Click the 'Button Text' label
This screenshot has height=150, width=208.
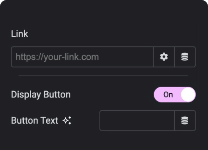tap(35, 120)
